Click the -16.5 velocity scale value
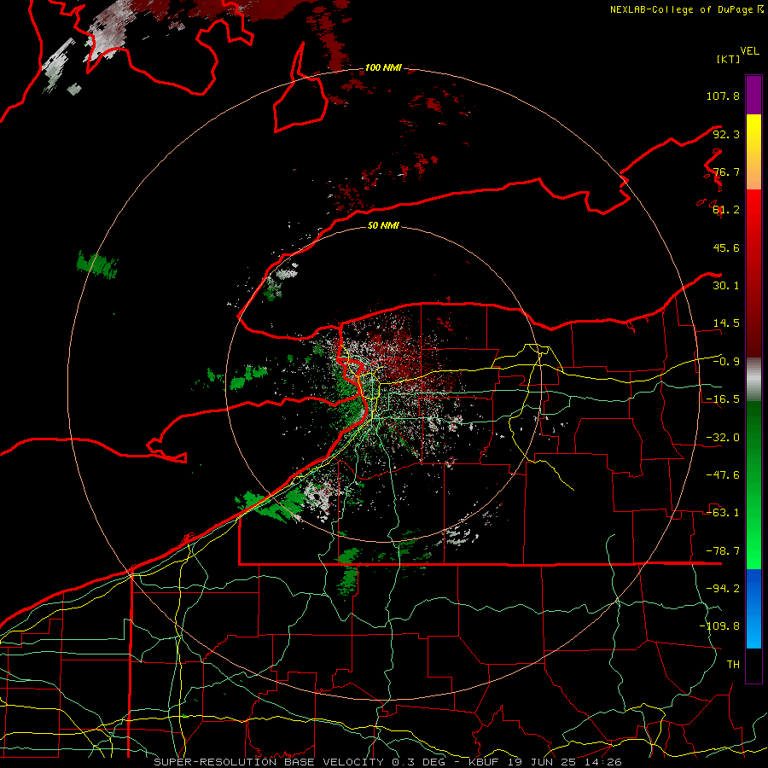Viewport: 768px width, 768px height. tap(723, 399)
